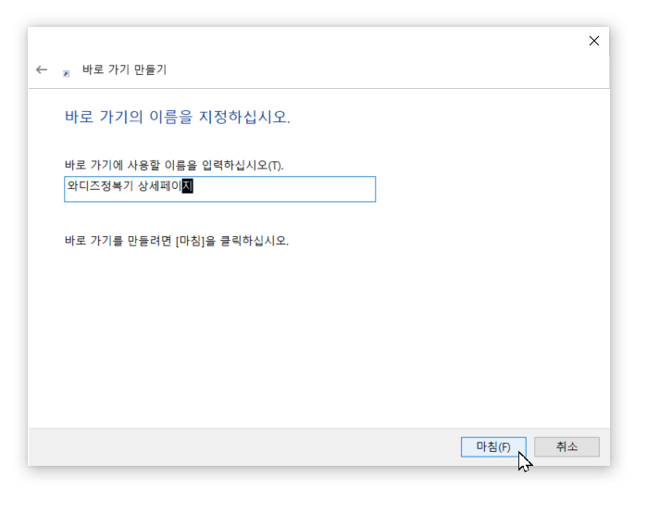The height and width of the screenshot is (527, 672).
Task: Click the back arrow in the wizard header
Action: (42, 69)
